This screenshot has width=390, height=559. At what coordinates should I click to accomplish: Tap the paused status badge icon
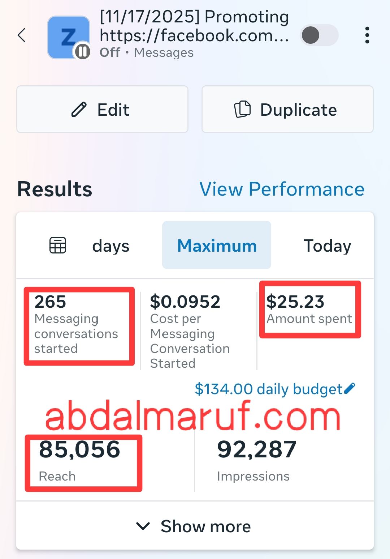(x=82, y=51)
